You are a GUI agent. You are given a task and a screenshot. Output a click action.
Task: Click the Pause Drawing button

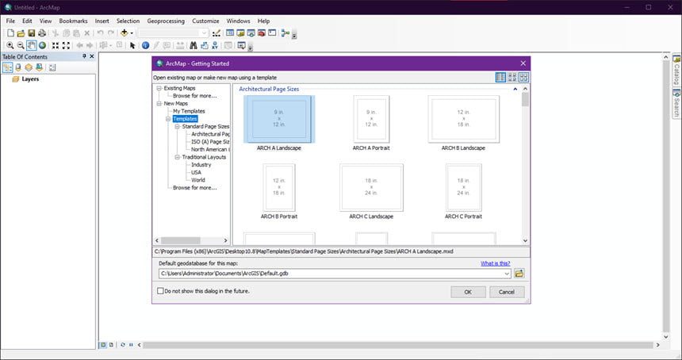pyautogui.click(x=131, y=345)
